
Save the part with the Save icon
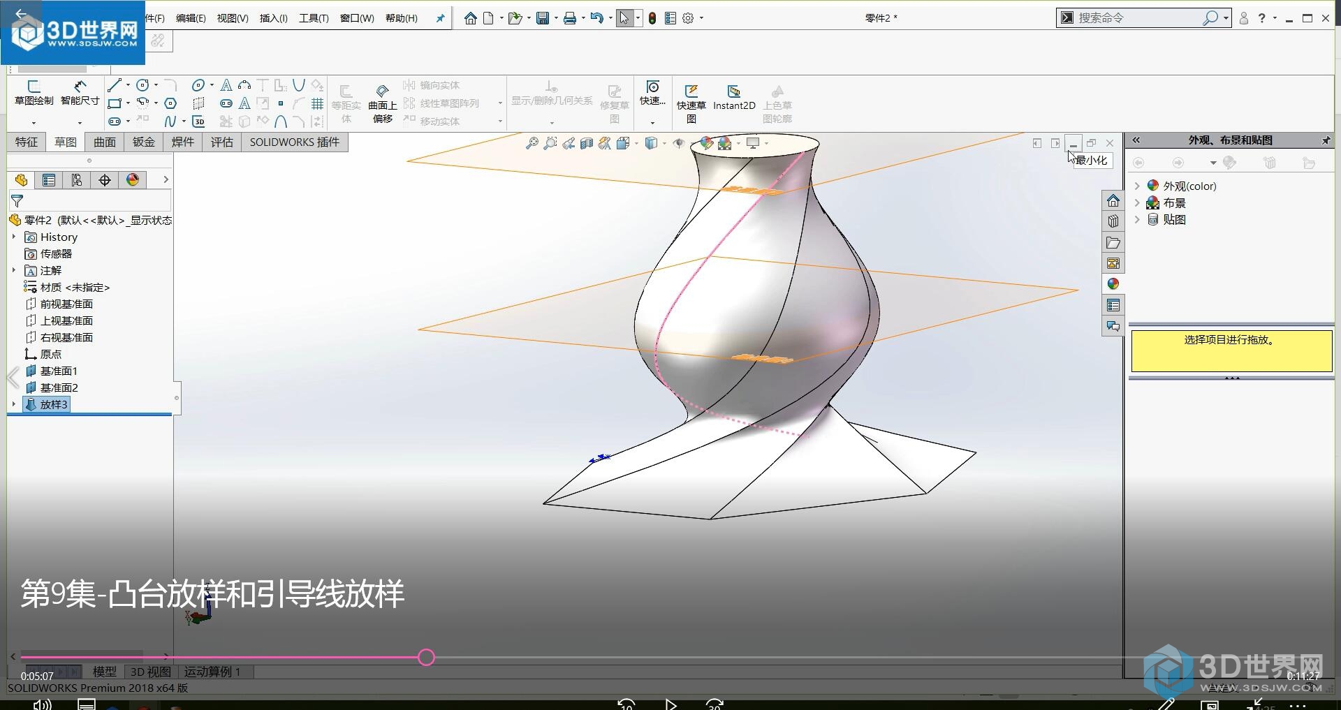pyautogui.click(x=542, y=18)
